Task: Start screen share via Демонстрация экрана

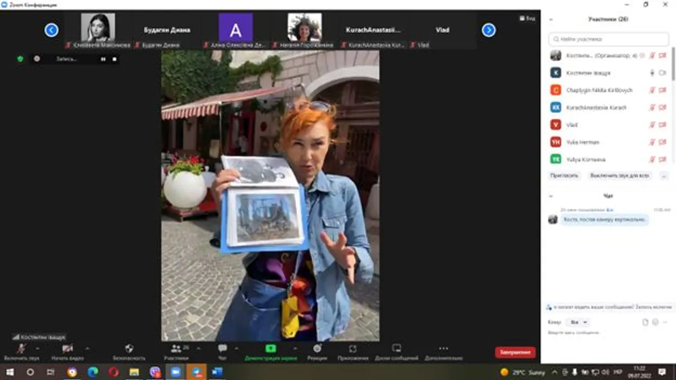Action: click(270, 352)
